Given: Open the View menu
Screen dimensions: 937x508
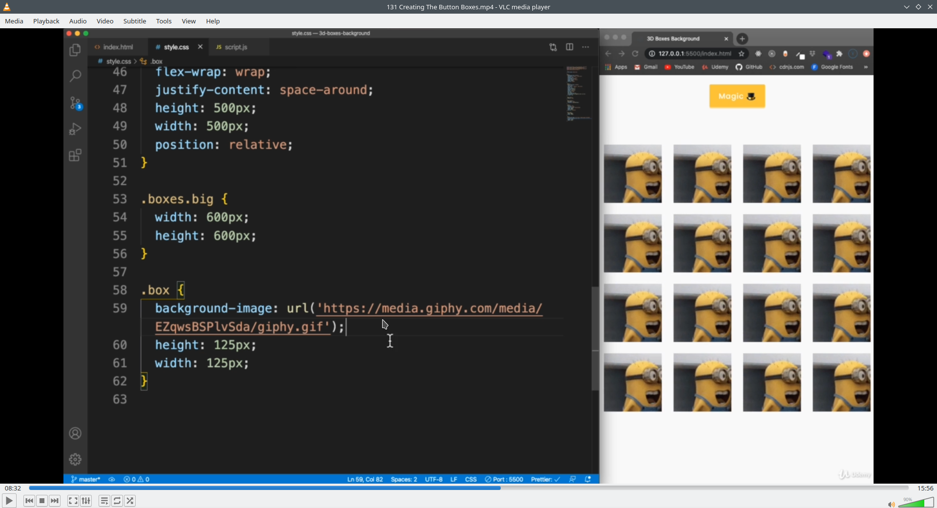Looking at the screenshot, I should (189, 21).
